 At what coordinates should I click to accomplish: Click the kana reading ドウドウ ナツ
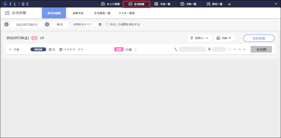click(73, 50)
